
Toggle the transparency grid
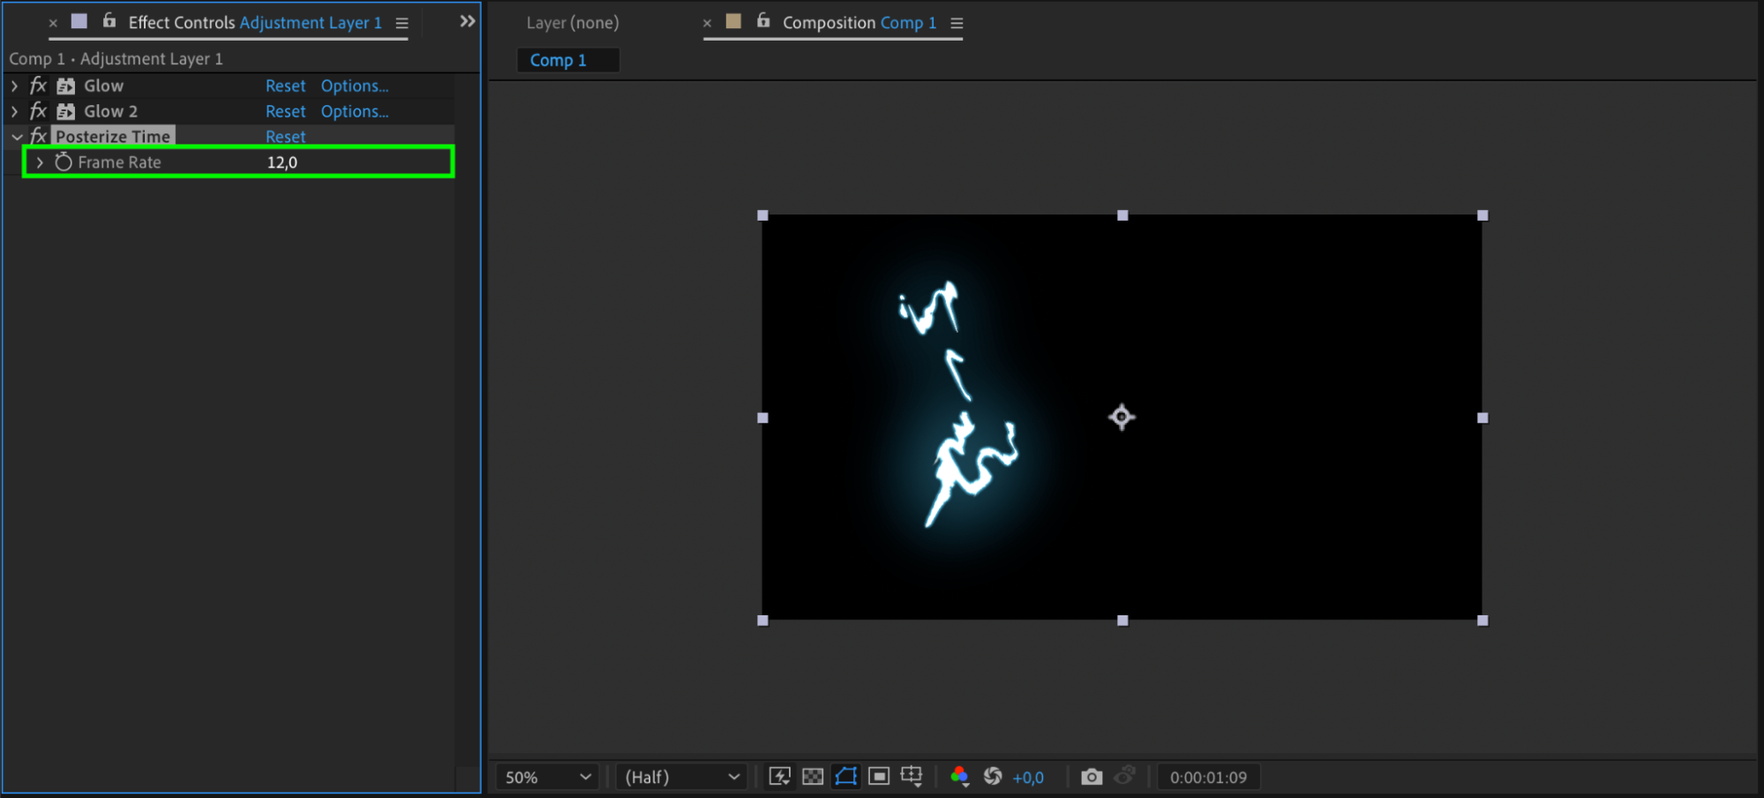(x=813, y=777)
